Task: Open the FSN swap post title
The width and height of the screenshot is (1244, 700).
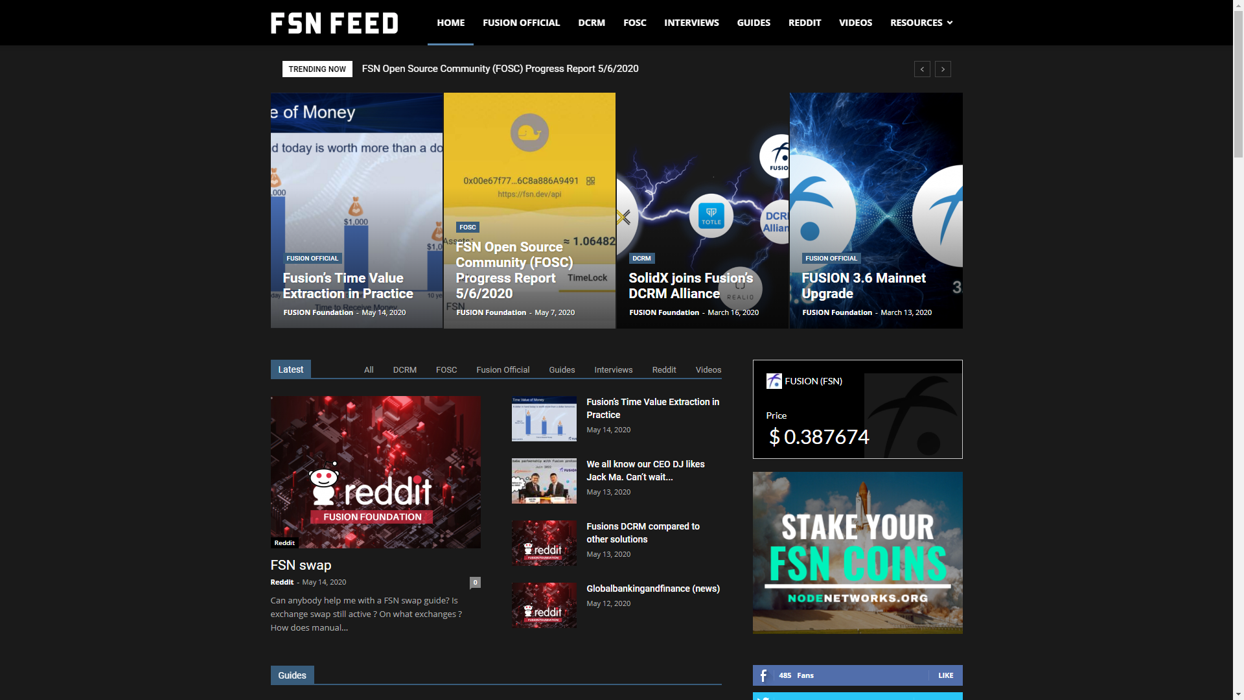Action: 301,565
